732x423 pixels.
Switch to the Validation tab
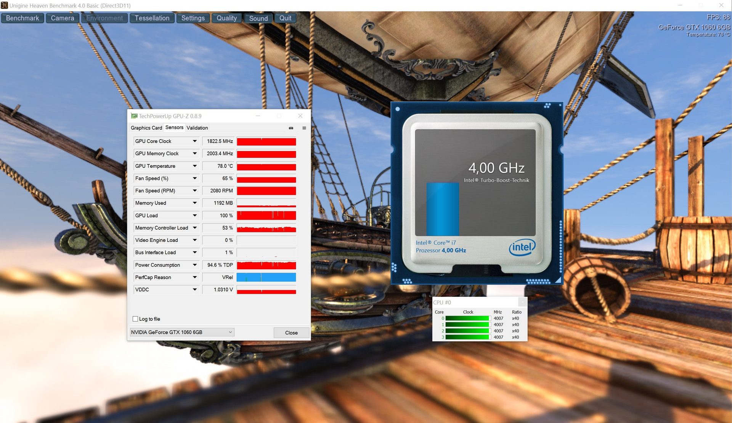(197, 128)
